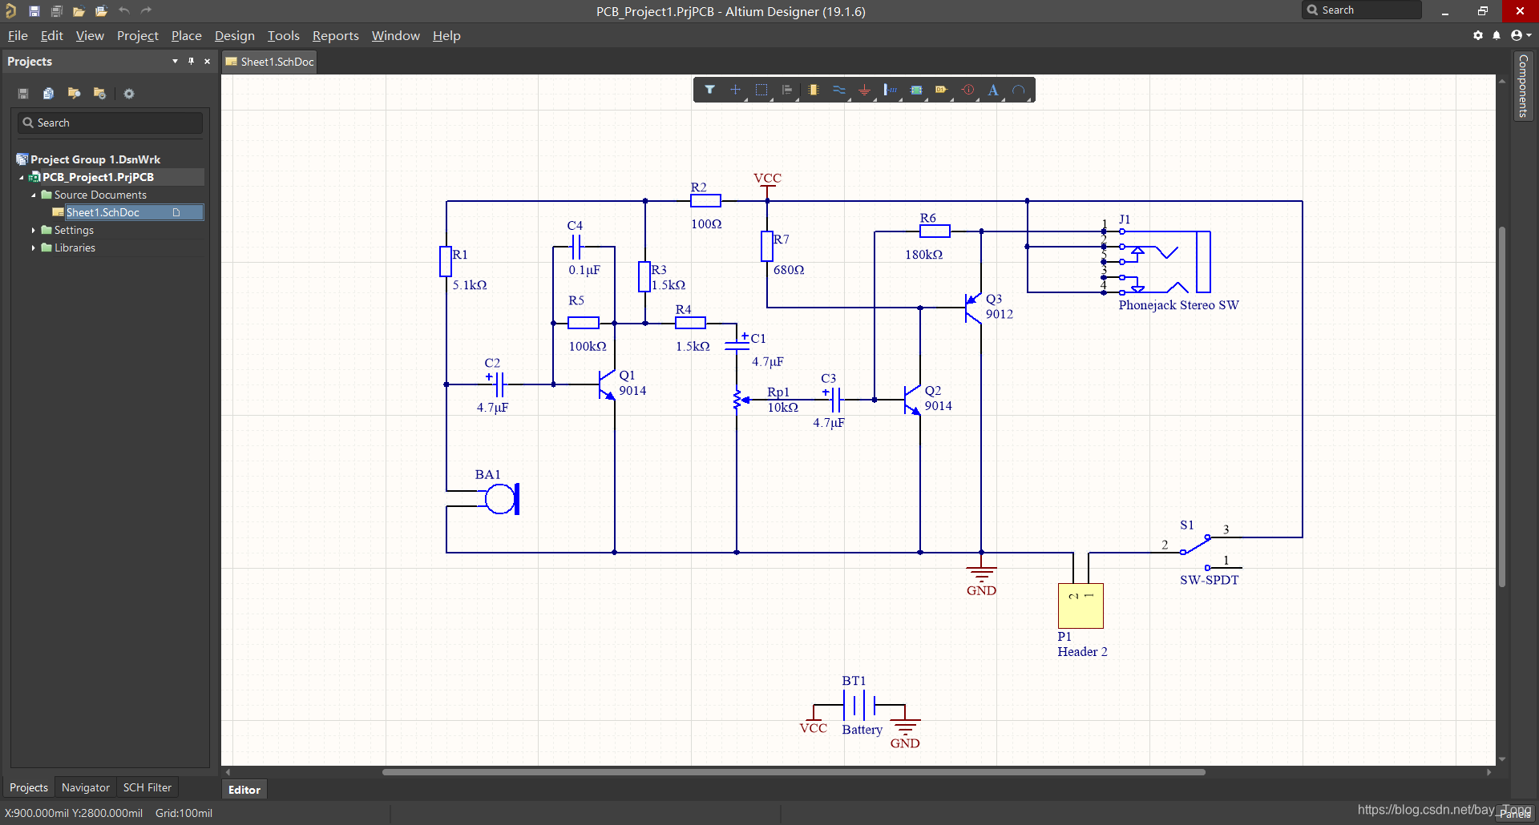The width and height of the screenshot is (1539, 825).
Task: Click the Open Project icon in title bar
Action: pyautogui.click(x=101, y=11)
